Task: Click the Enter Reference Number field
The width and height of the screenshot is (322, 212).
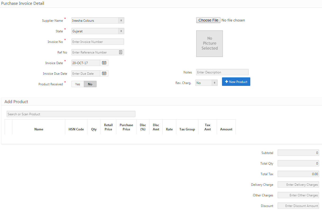Action: [94, 52]
